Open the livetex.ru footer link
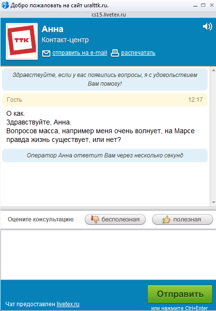This screenshot has height=311, width=216. [68, 304]
